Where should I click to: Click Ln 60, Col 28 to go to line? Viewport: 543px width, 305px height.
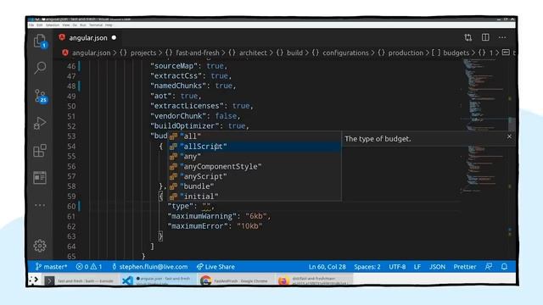(327, 267)
